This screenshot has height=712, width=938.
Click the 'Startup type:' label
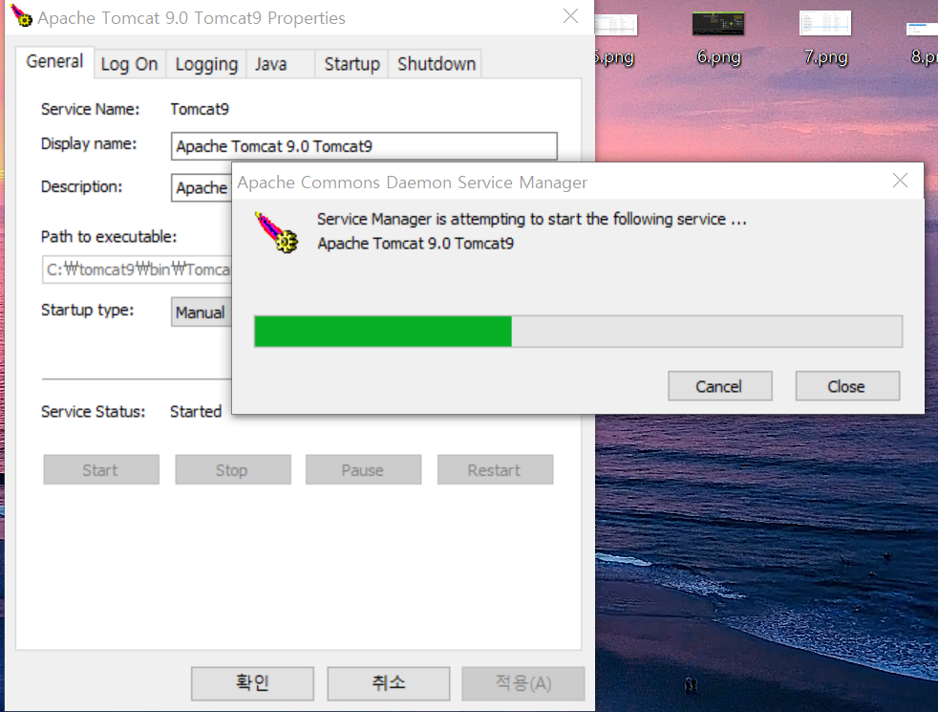coord(87,310)
